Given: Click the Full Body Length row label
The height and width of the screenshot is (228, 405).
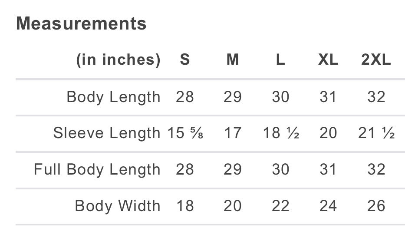Looking at the screenshot, I should click(x=97, y=169).
